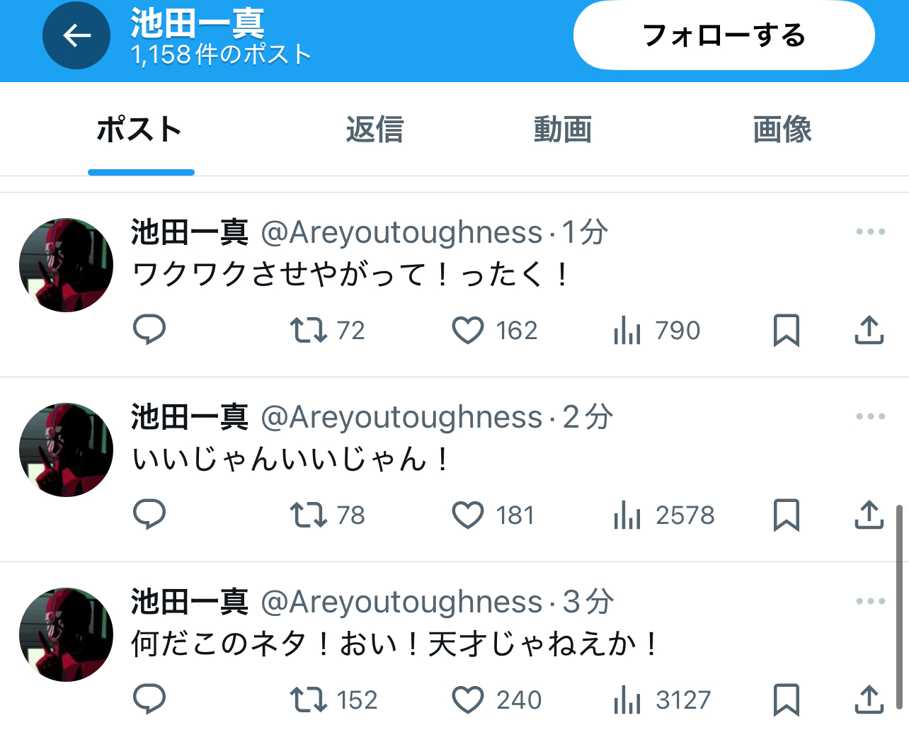View analytics showing 790 views
Image resolution: width=909 pixels, height=742 pixels.
tap(657, 331)
